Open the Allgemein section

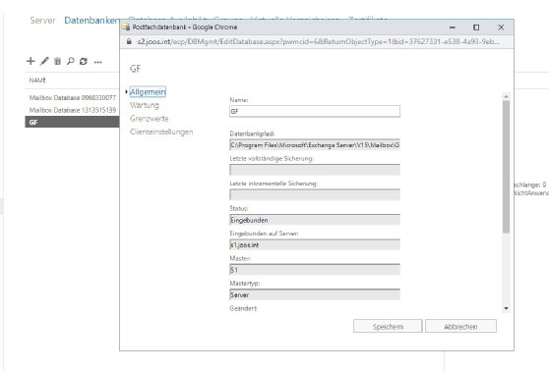click(148, 92)
